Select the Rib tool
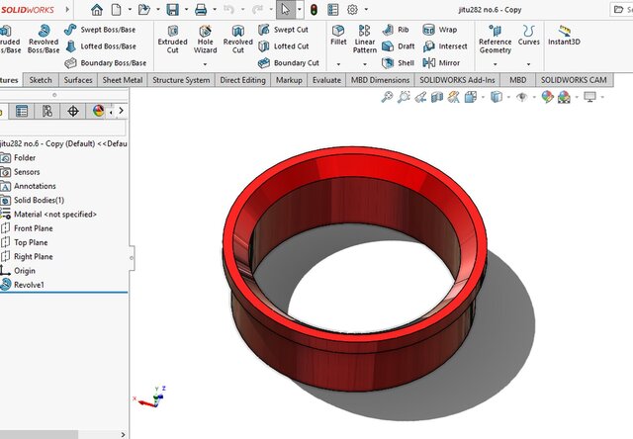The width and height of the screenshot is (633, 439). 396,30
